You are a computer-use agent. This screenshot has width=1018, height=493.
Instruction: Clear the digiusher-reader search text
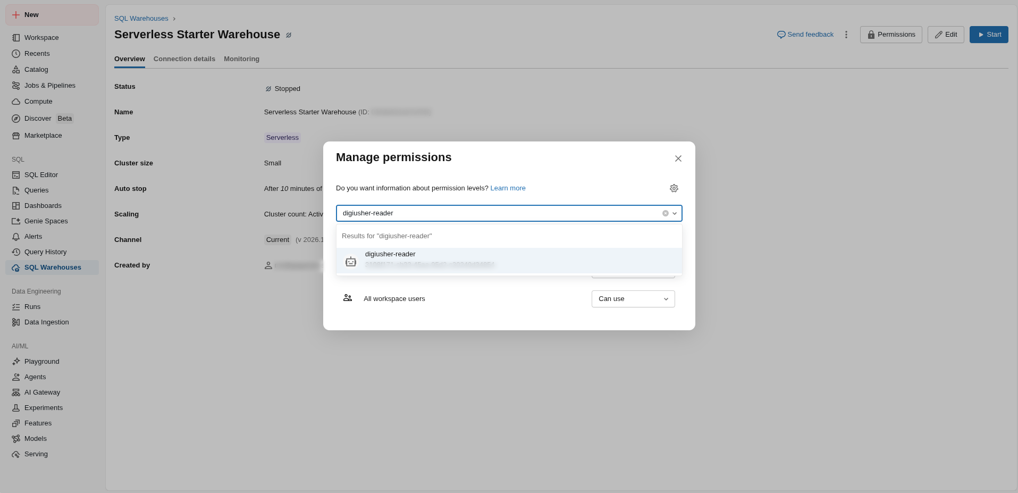(x=666, y=213)
